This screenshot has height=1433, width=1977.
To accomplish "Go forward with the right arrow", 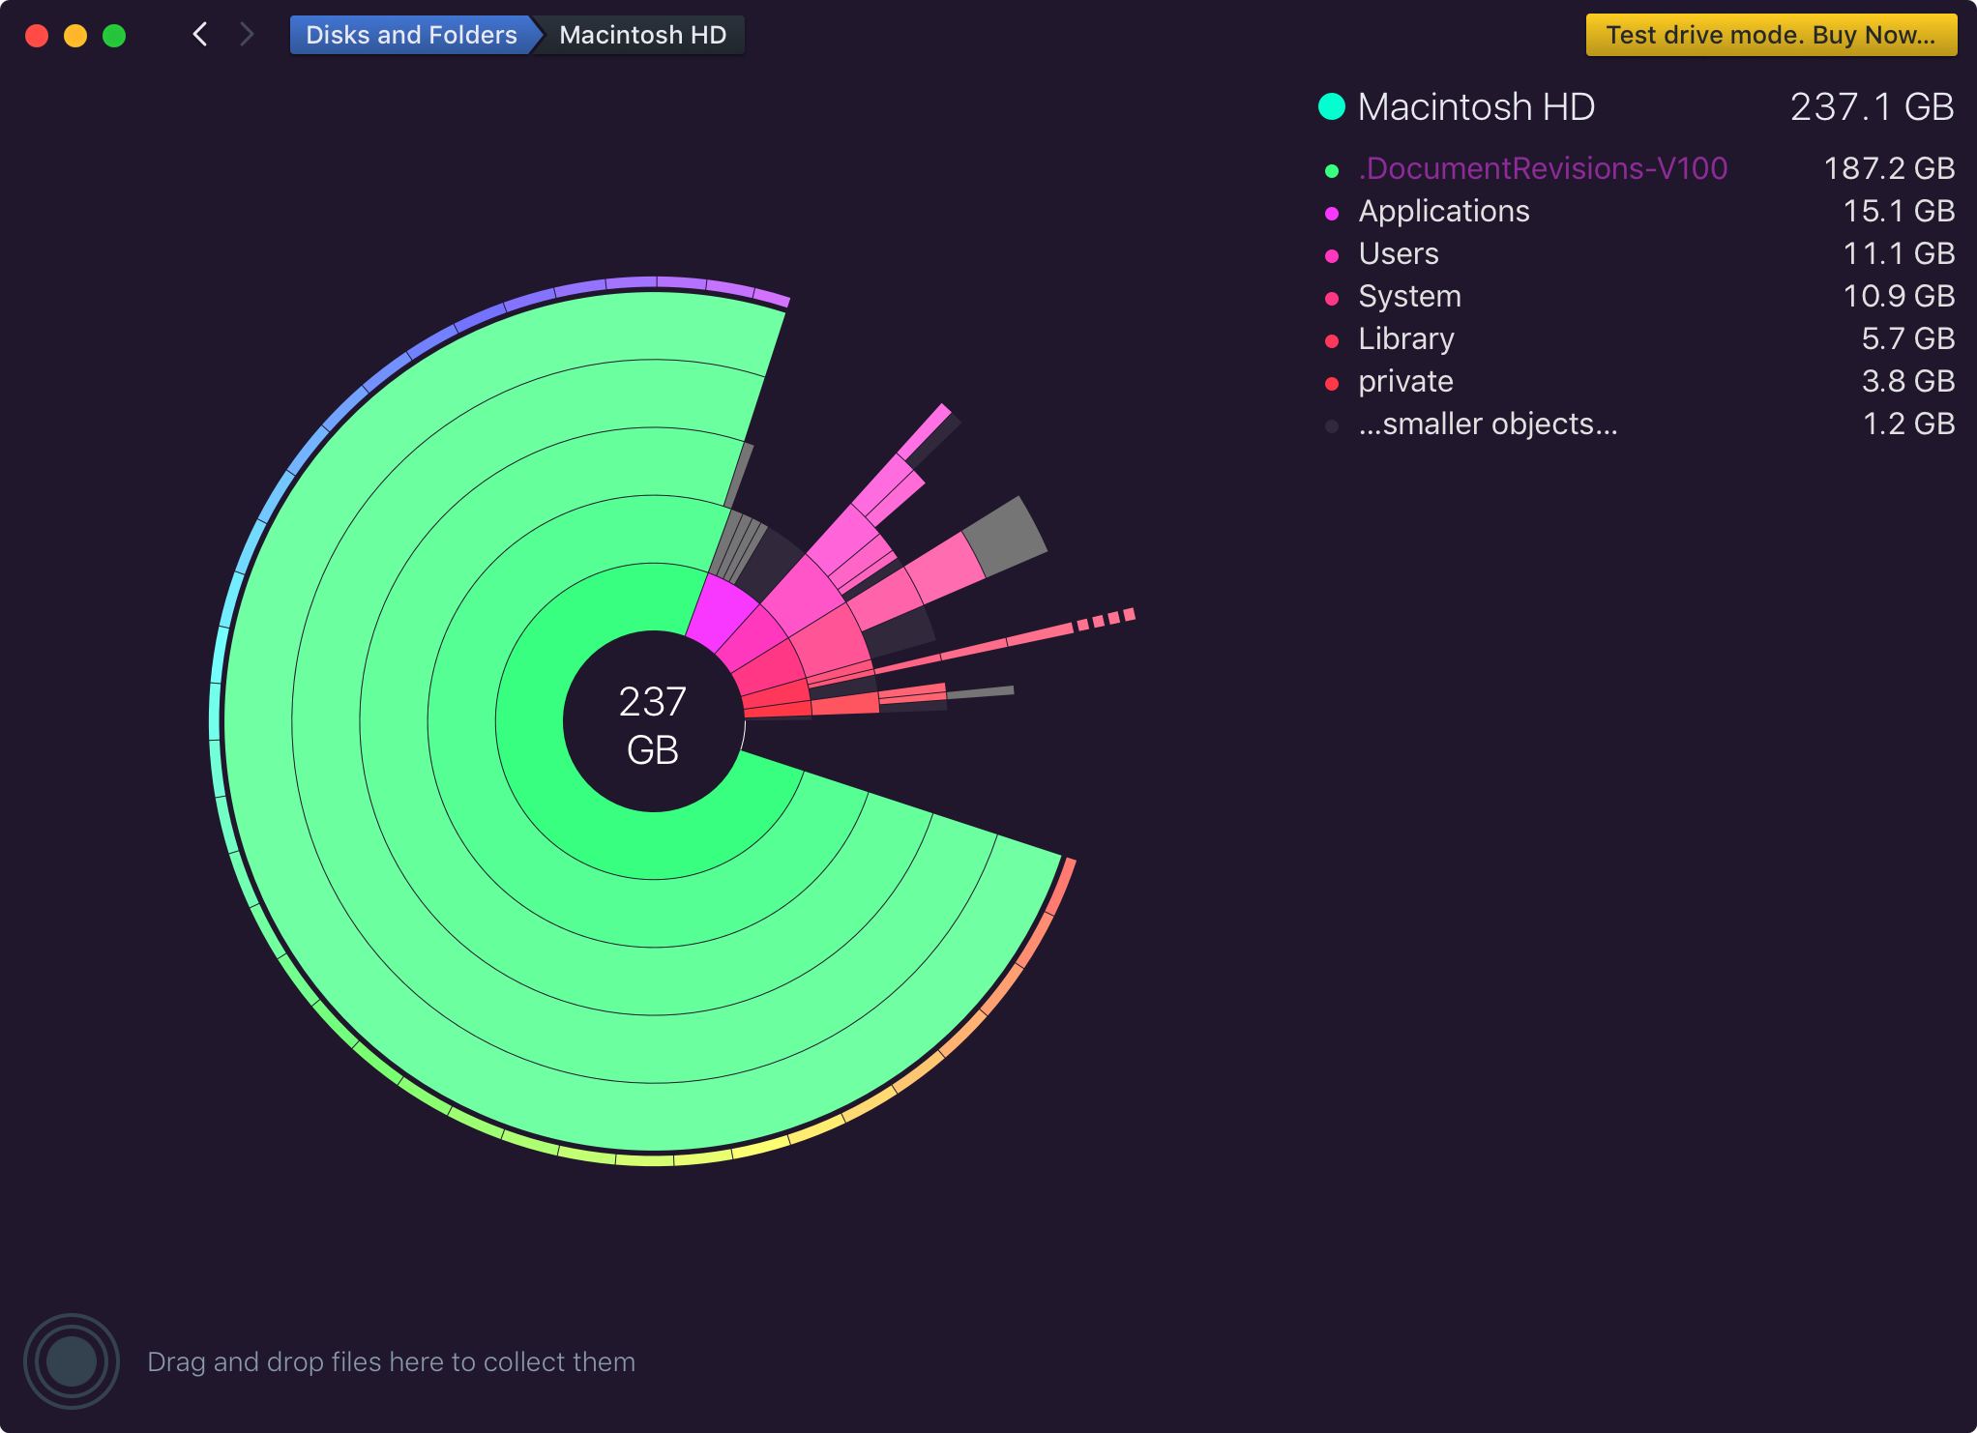I will [x=247, y=35].
